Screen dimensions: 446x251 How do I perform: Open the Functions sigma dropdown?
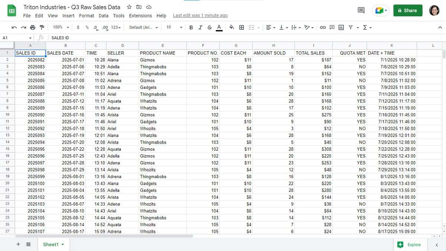coord(367,28)
